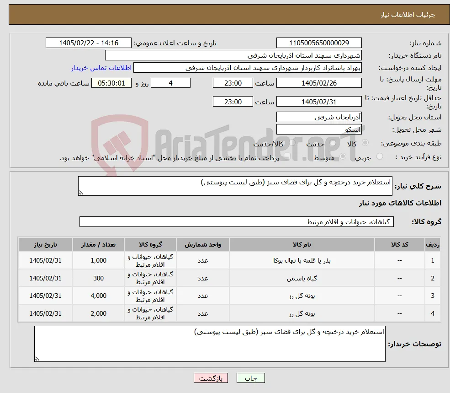The height and width of the screenshot is (393, 450).
Task: Click the date 1405/02/31 in row 2
Action: [x=45, y=278]
